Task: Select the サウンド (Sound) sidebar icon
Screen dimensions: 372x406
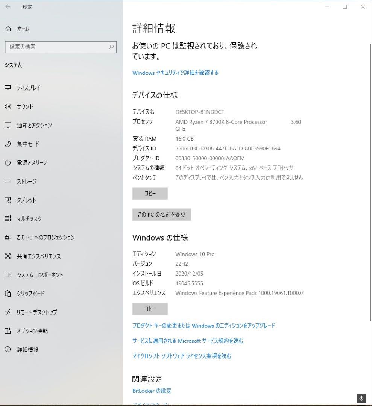Action: (x=8, y=106)
